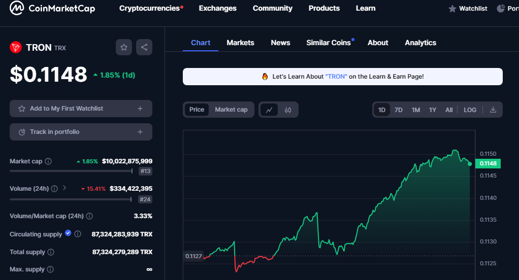Screen dimensions: 519x280
Task: Switch to line chart view
Action: 269,110
